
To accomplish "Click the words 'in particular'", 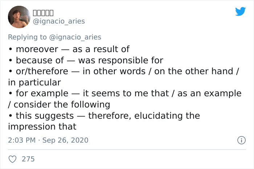I will [34, 82].
